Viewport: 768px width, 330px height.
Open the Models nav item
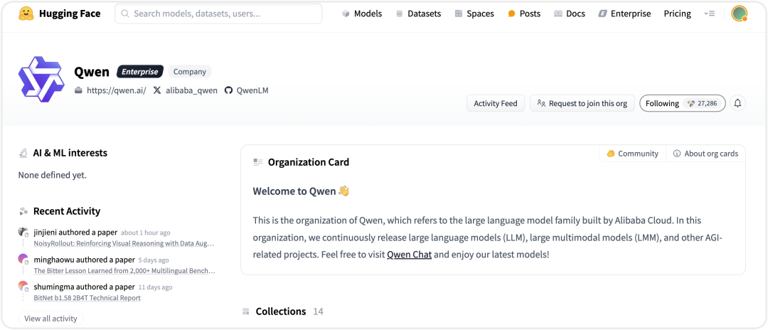coord(362,14)
